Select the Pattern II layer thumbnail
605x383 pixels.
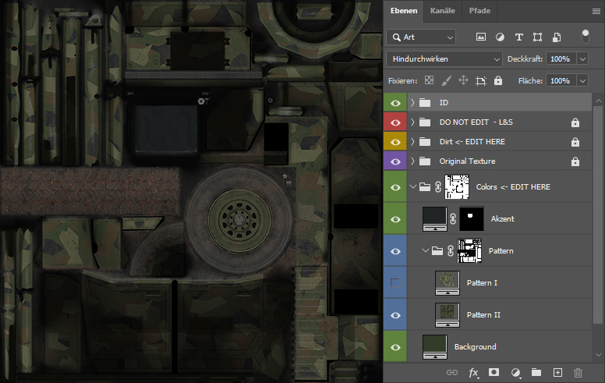448,314
